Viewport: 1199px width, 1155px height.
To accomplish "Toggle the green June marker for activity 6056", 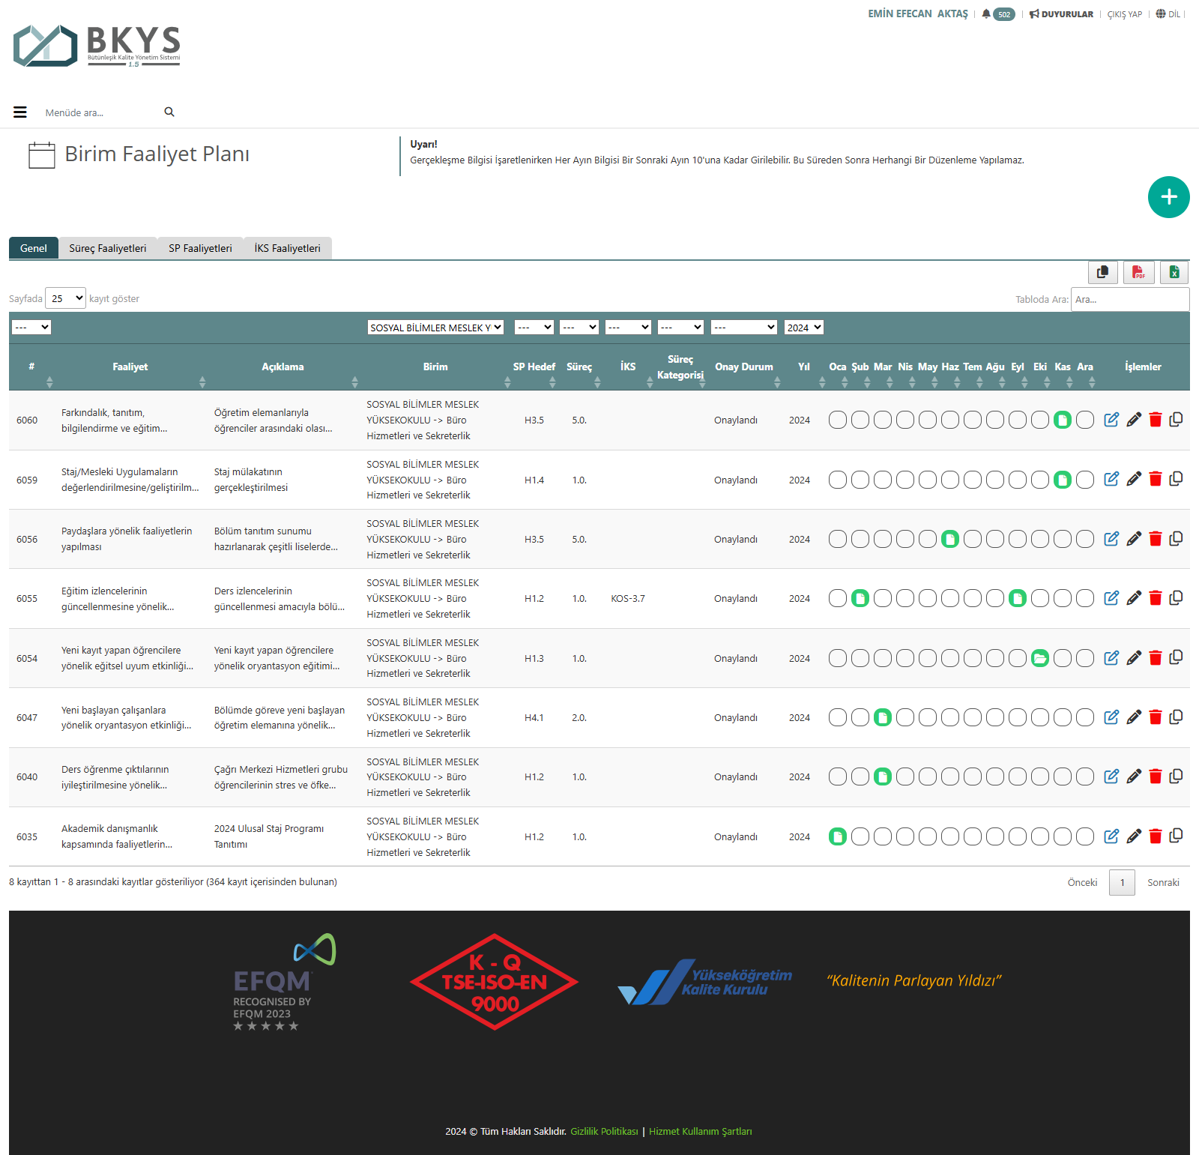I will point(950,539).
